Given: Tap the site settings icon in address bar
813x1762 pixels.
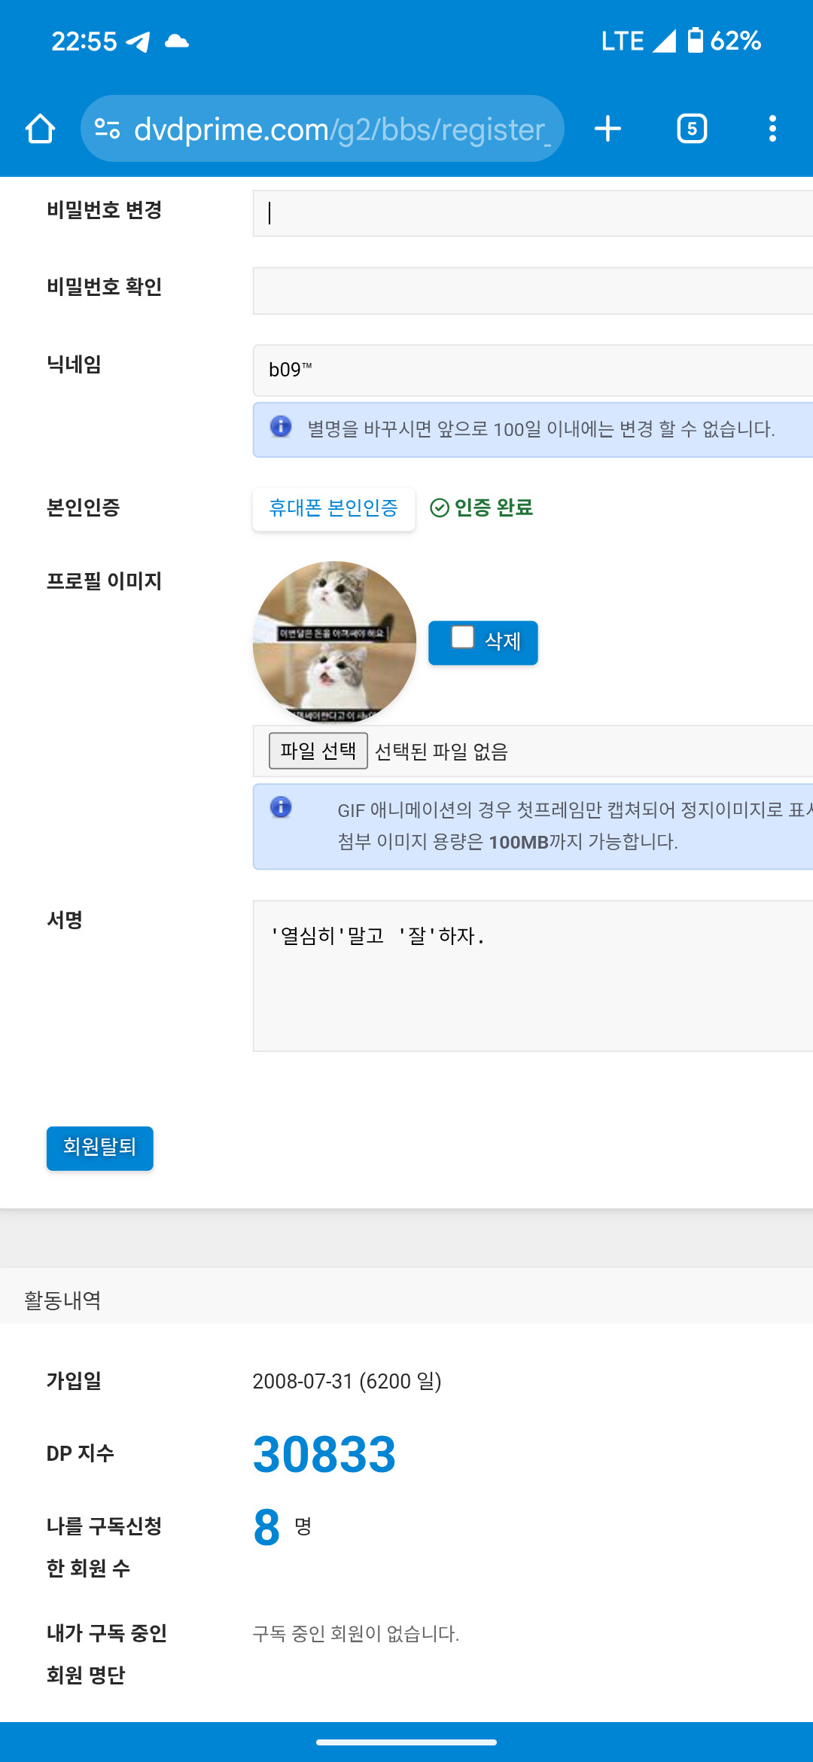Looking at the screenshot, I should pyautogui.click(x=108, y=130).
